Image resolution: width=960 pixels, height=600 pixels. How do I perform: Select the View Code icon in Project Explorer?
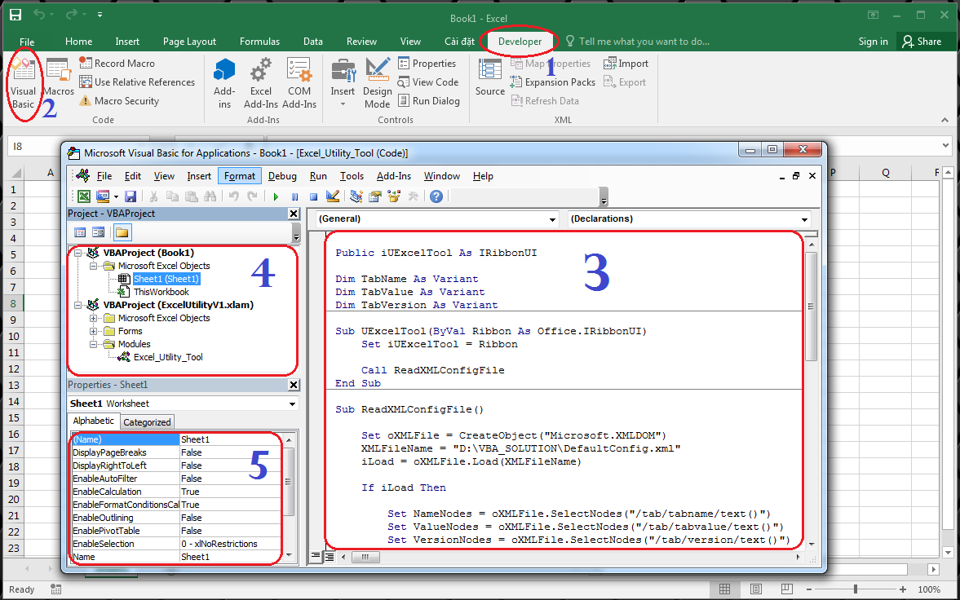tap(79, 232)
